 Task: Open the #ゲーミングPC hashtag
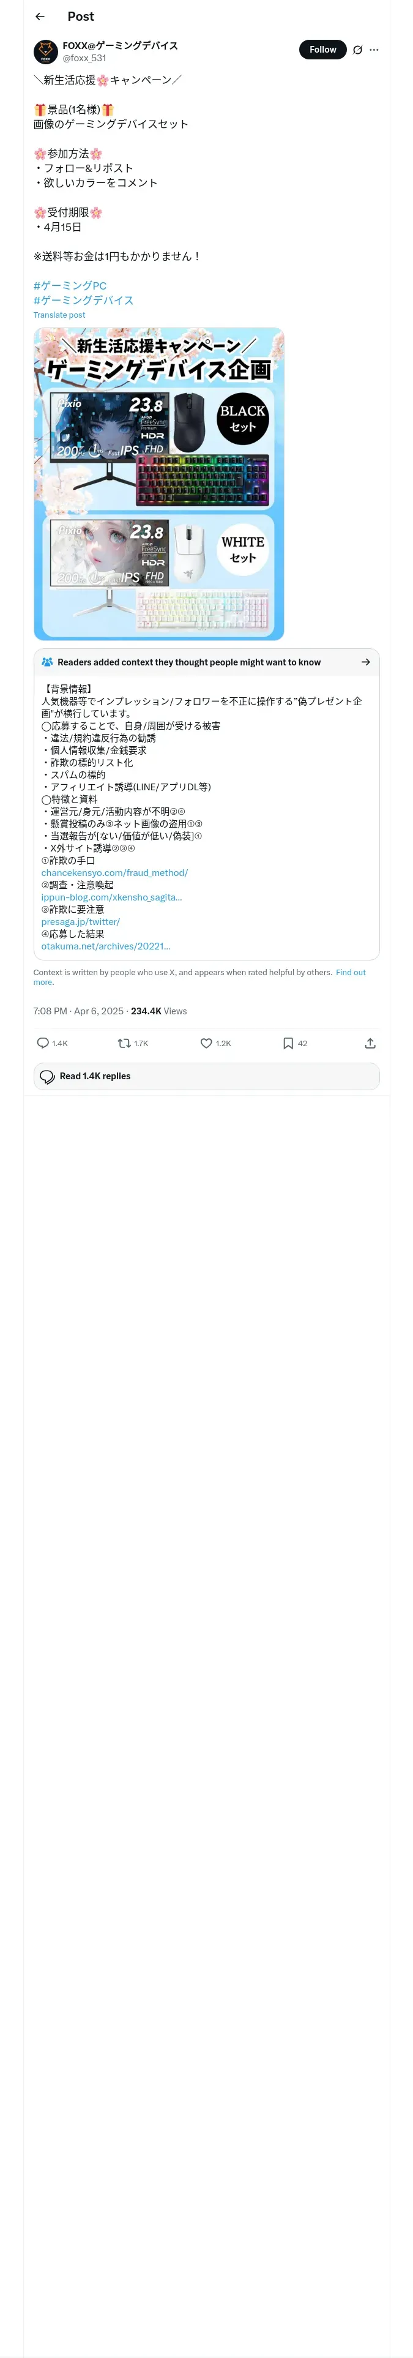70,286
